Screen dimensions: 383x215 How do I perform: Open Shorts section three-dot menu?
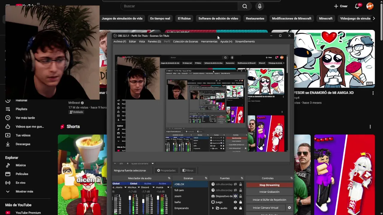point(370,127)
